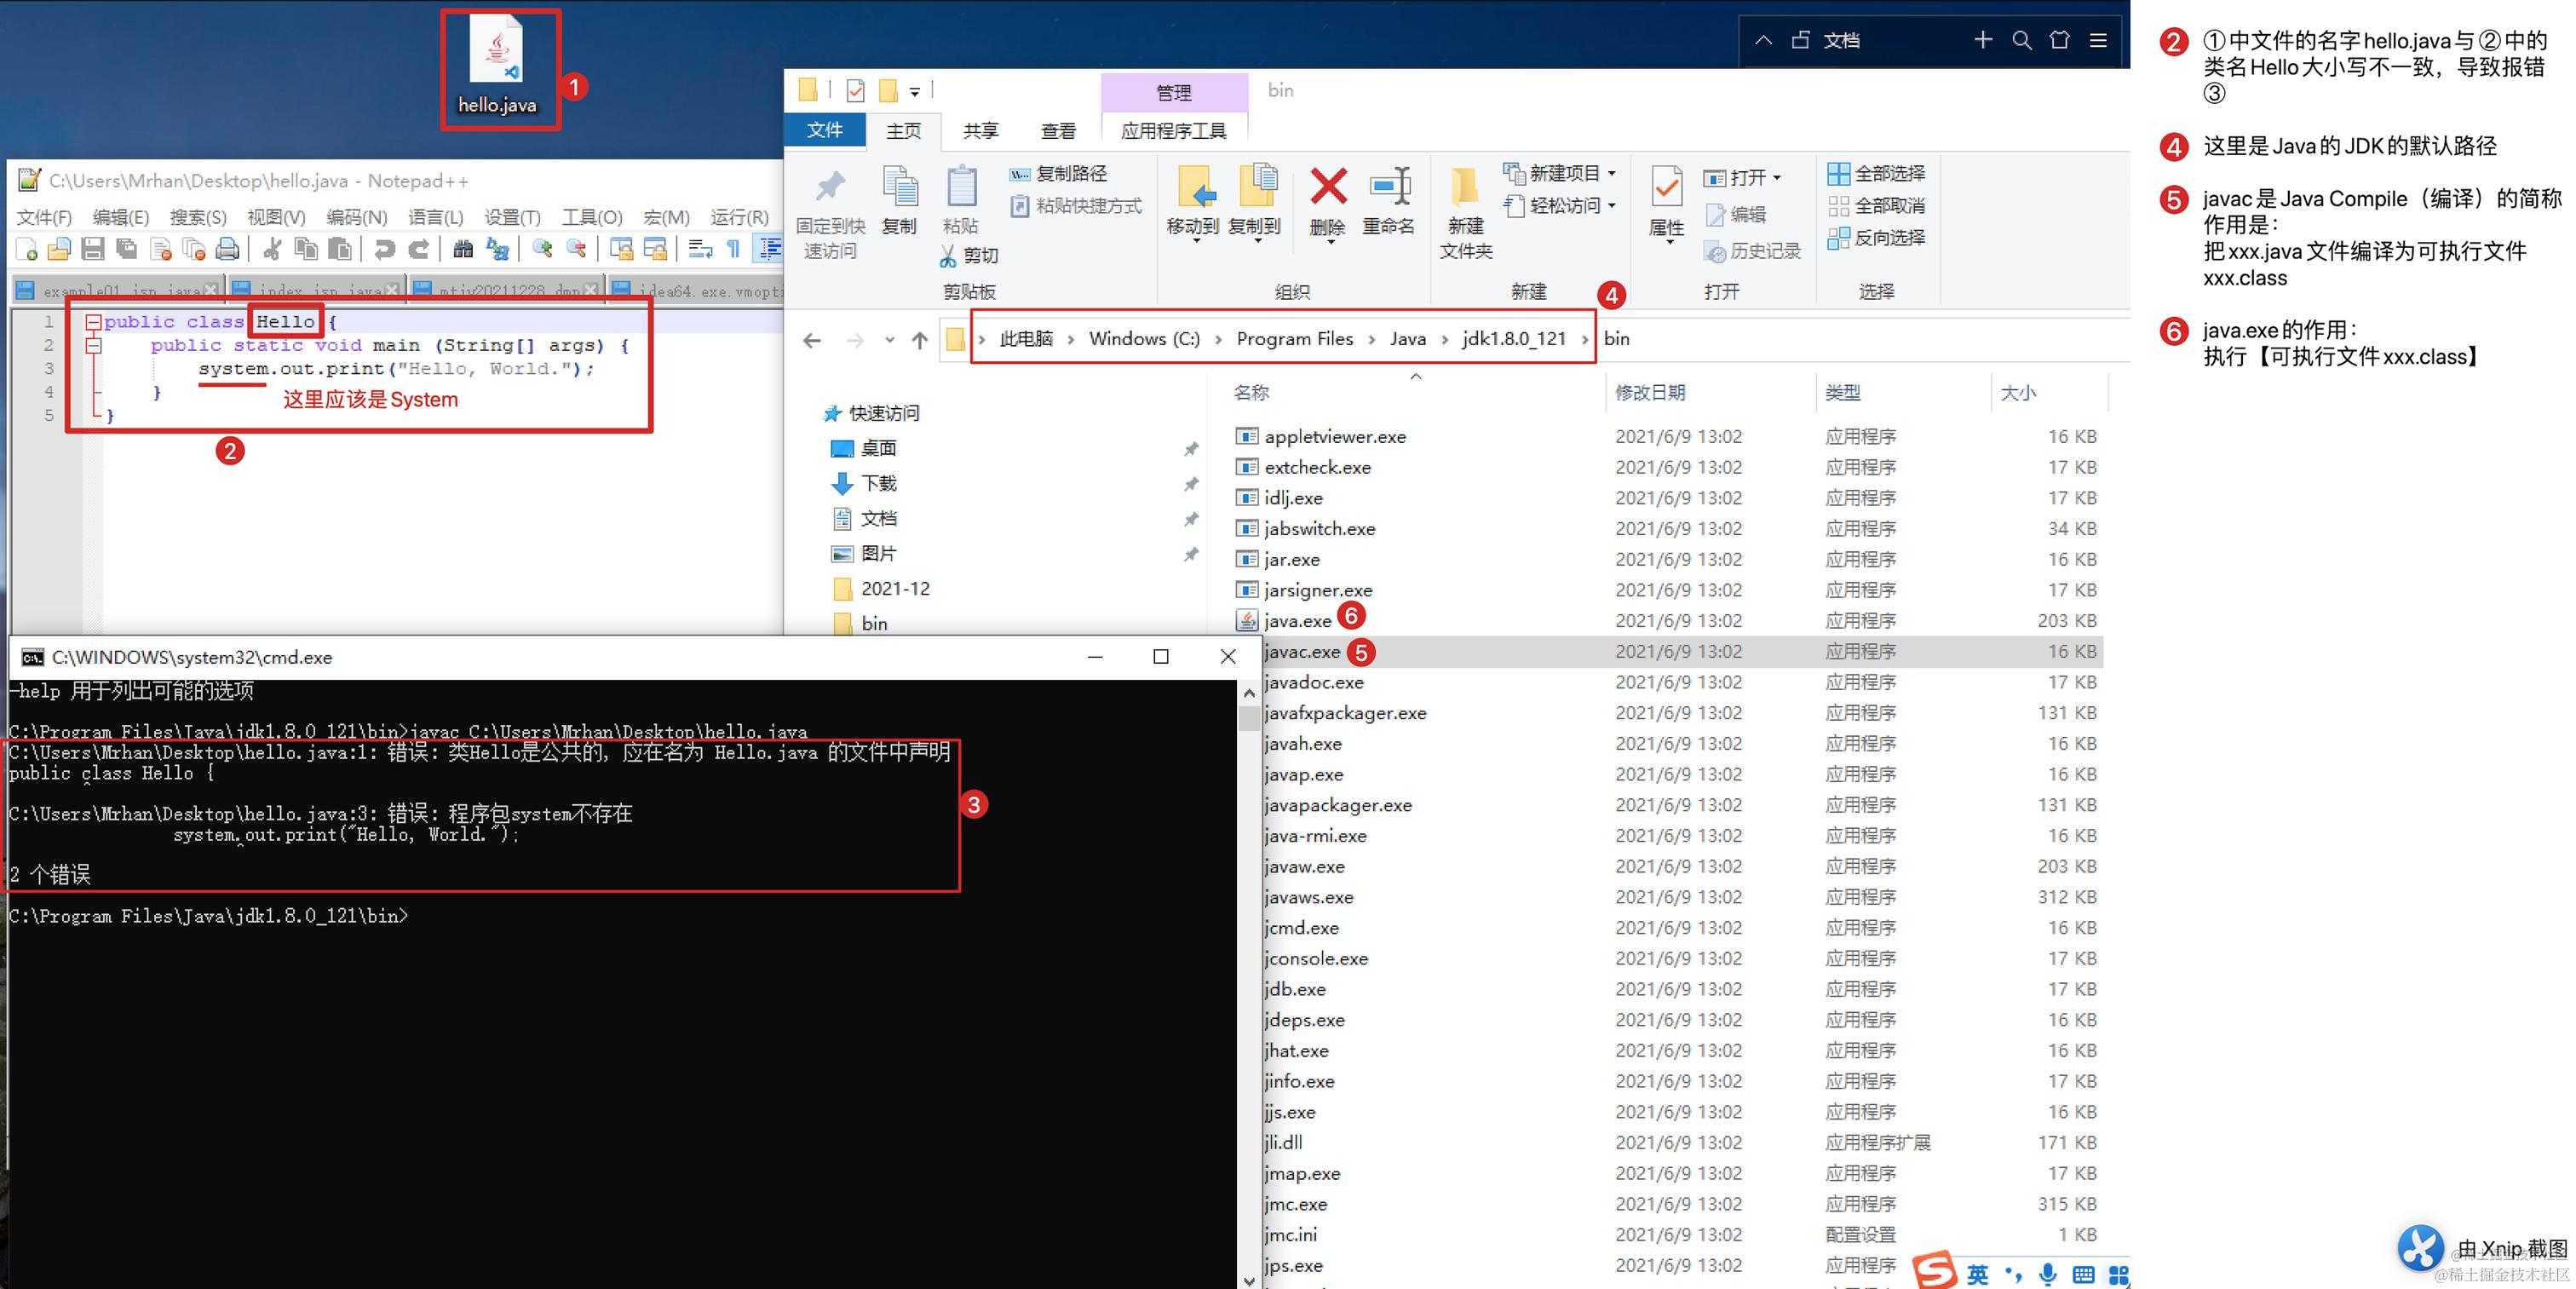Click Zoom in magnifier in Notepad++ toolbar

[x=543, y=249]
